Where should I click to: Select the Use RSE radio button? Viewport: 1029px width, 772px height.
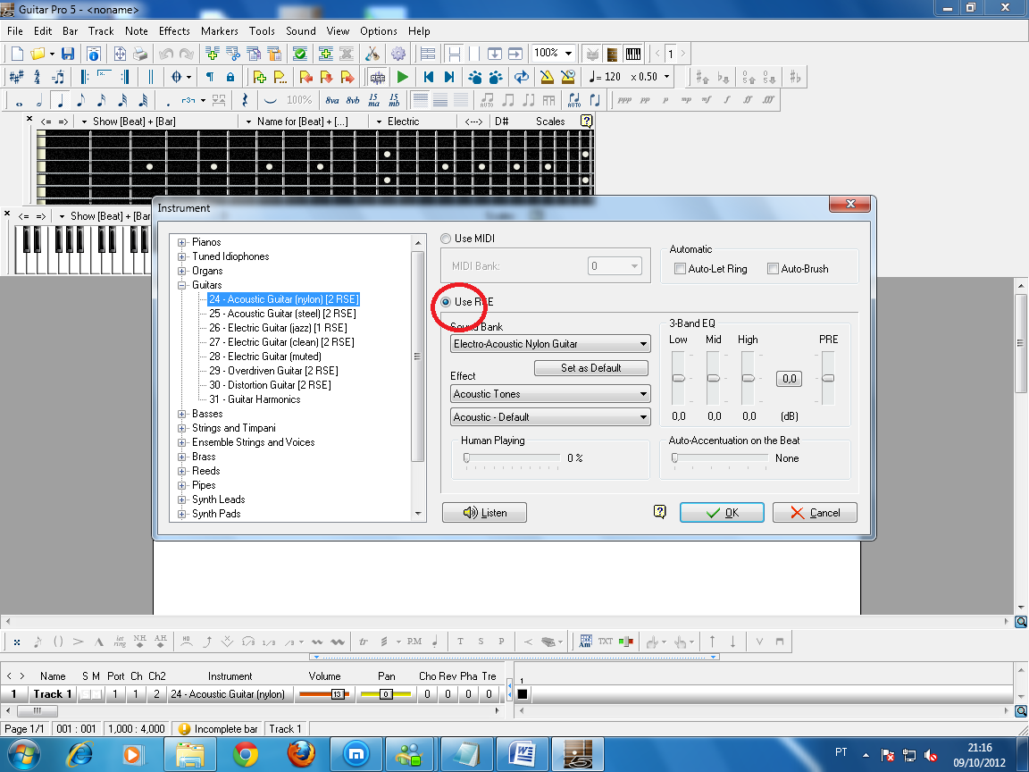pos(447,302)
